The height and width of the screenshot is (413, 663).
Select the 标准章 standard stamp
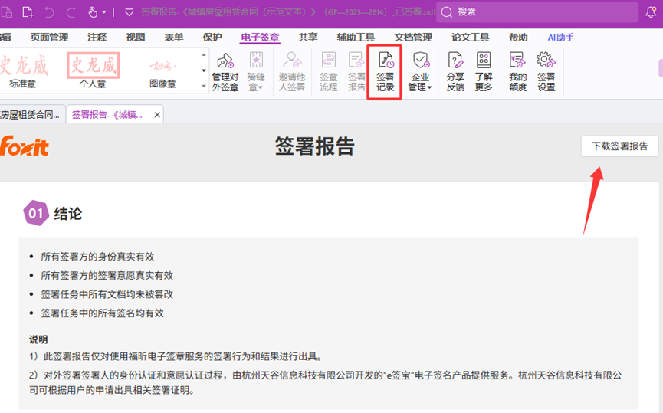[23, 70]
